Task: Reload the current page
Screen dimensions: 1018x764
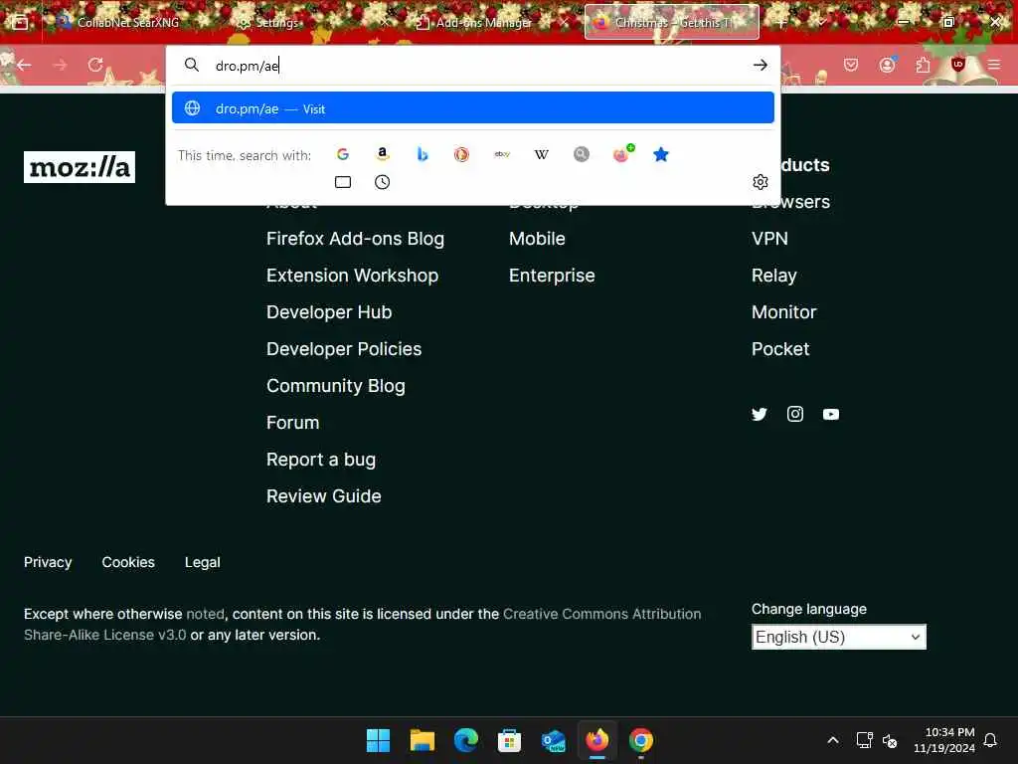Action: 95,65
